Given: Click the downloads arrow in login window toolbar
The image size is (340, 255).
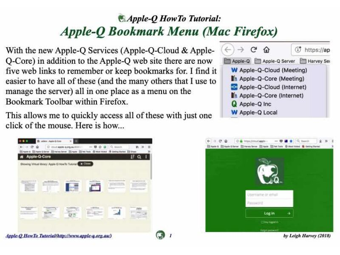Looking at the screenshot, I should [320, 141].
